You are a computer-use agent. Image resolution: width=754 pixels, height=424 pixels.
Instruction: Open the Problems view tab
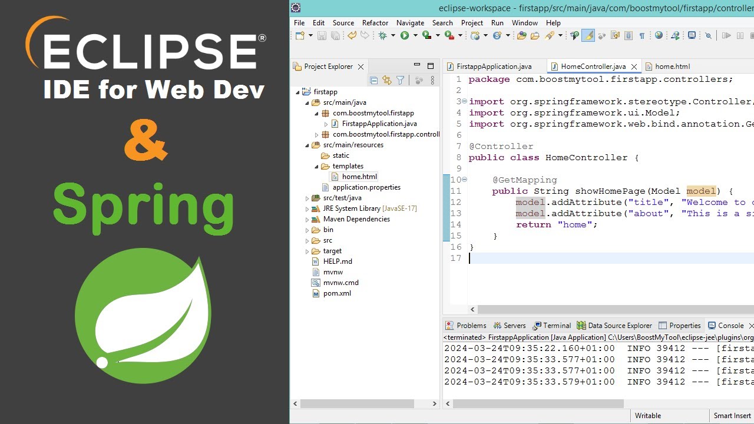point(466,325)
